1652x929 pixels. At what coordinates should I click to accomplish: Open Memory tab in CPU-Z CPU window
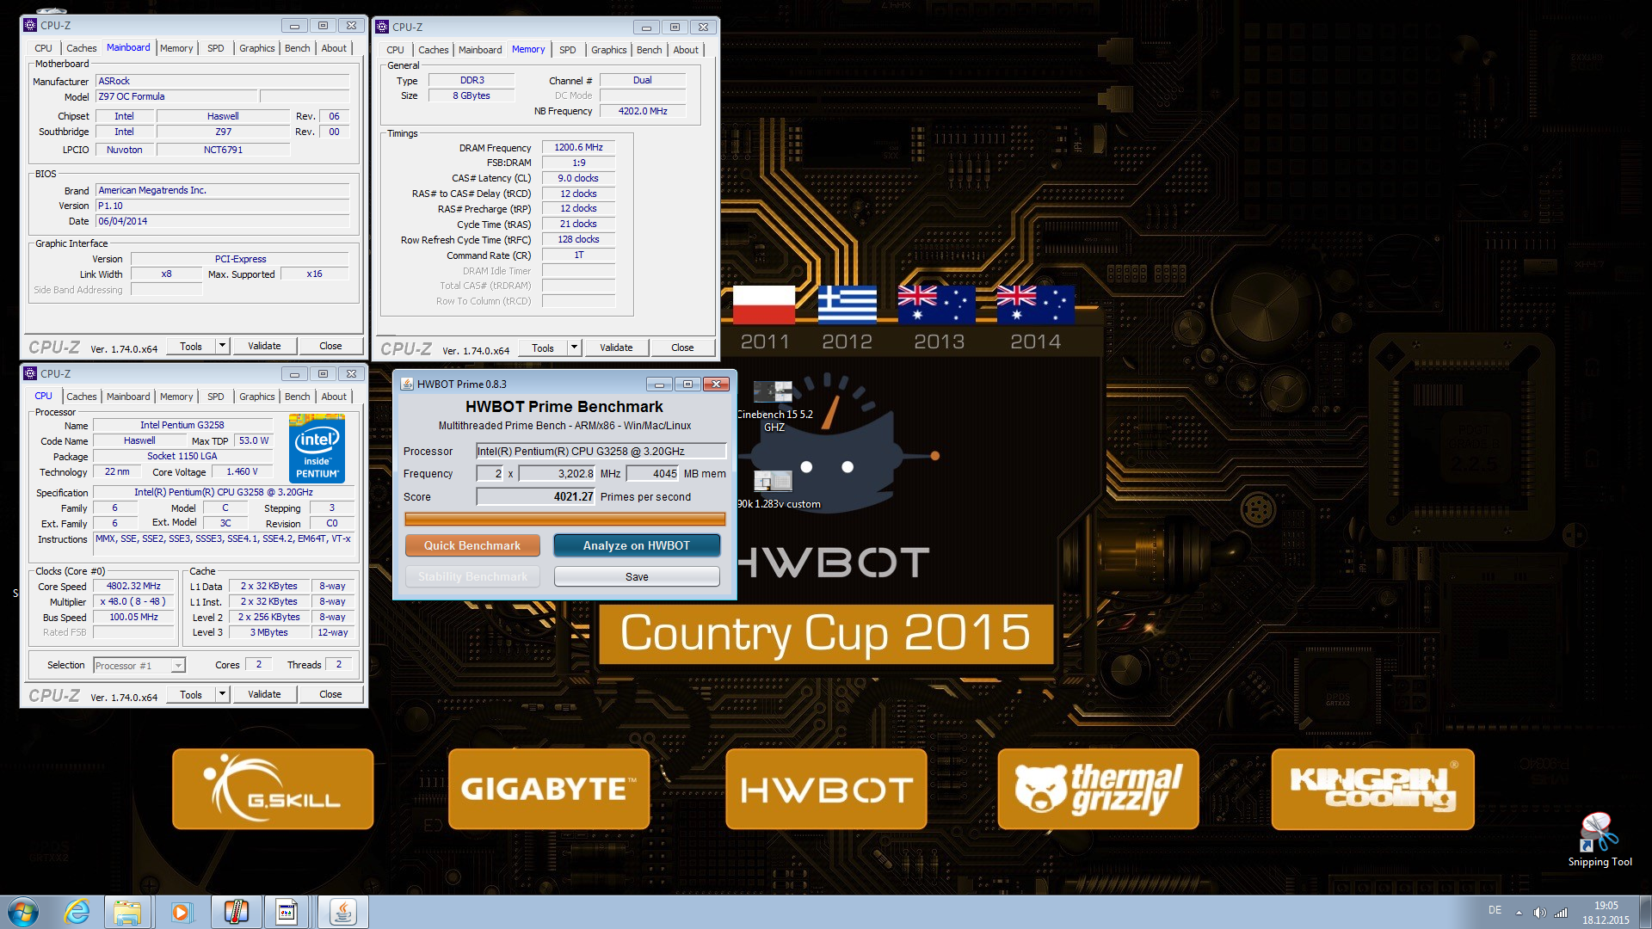176,397
